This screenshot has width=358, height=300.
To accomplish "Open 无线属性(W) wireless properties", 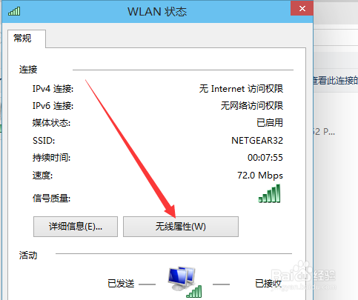I will click(181, 227).
